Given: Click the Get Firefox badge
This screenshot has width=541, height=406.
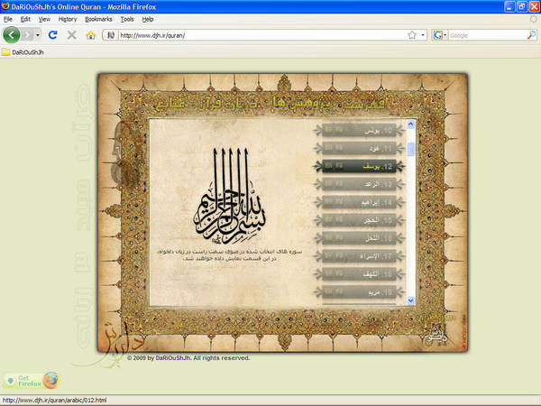Looking at the screenshot, I should (x=32, y=381).
